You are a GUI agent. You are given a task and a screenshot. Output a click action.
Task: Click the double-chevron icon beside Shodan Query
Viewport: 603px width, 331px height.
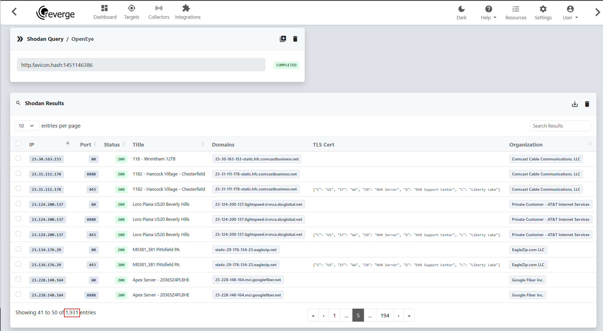(x=20, y=39)
